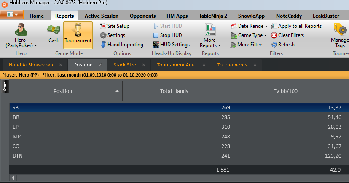
Task: Open the More Reports menu
Action: (210, 35)
